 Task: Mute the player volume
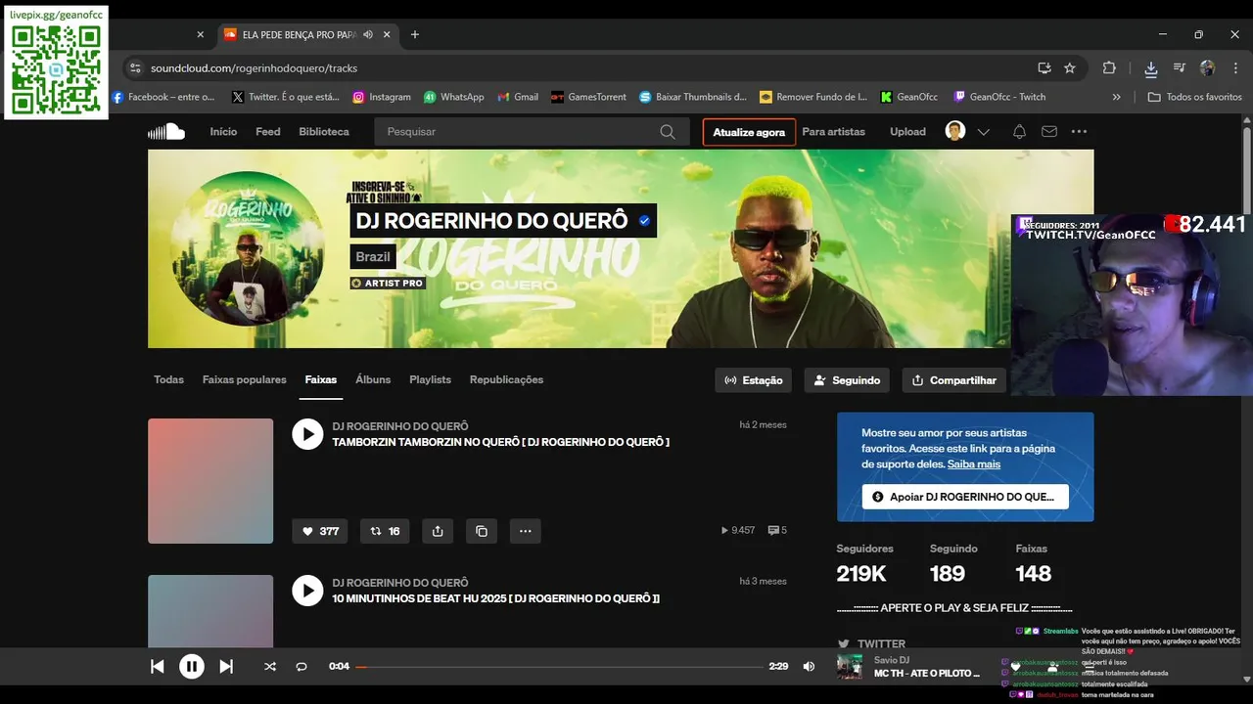[809, 667]
